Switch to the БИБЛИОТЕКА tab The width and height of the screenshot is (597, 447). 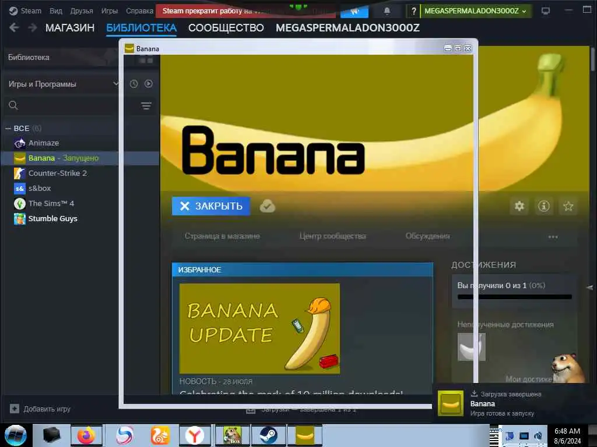click(x=141, y=28)
